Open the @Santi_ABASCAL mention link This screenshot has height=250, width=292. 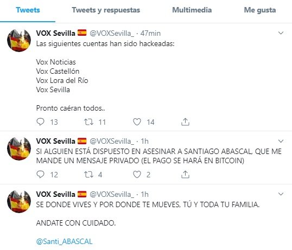click(x=64, y=241)
